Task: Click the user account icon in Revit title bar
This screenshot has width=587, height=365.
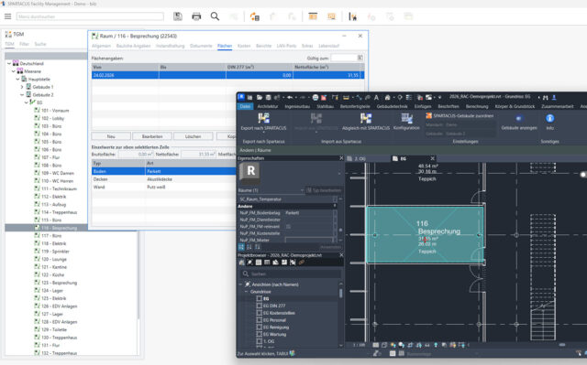Action: pos(554,97)
